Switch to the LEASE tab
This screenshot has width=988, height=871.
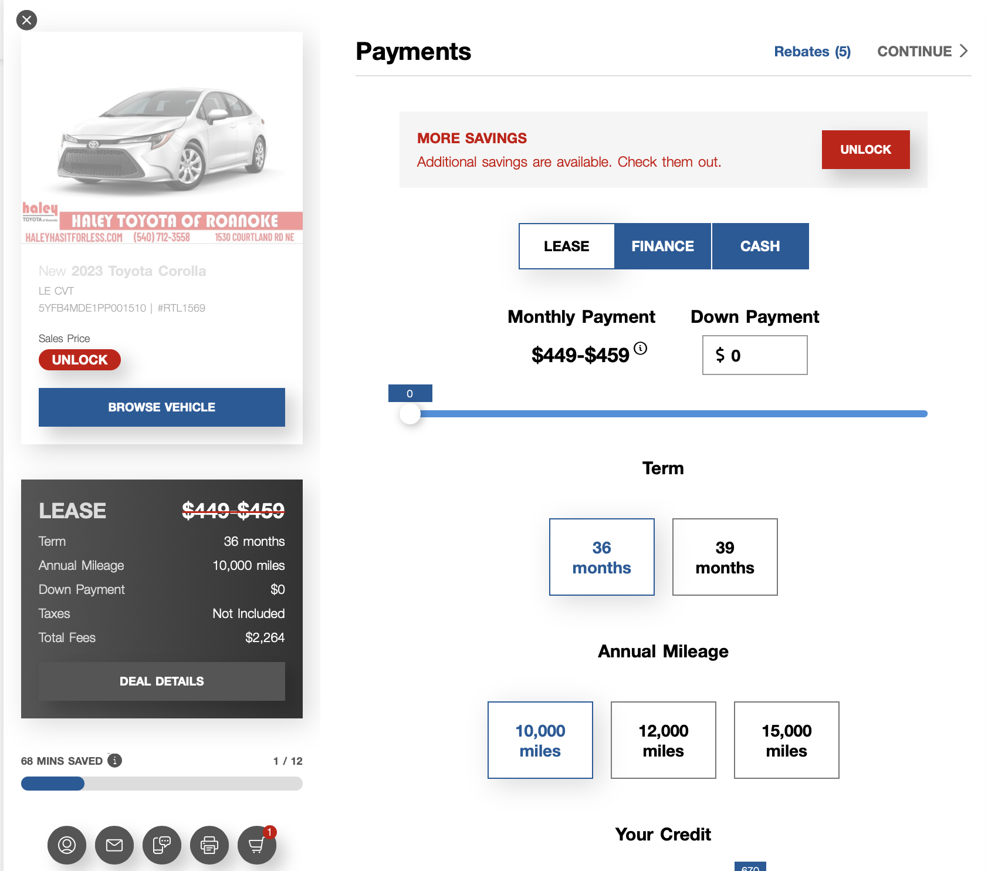pyautogui.click(x=567, y=246)
